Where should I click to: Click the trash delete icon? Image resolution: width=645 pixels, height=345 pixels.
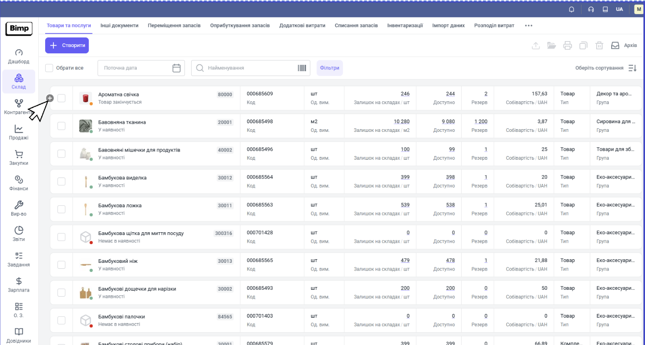[x=599, y=46]
